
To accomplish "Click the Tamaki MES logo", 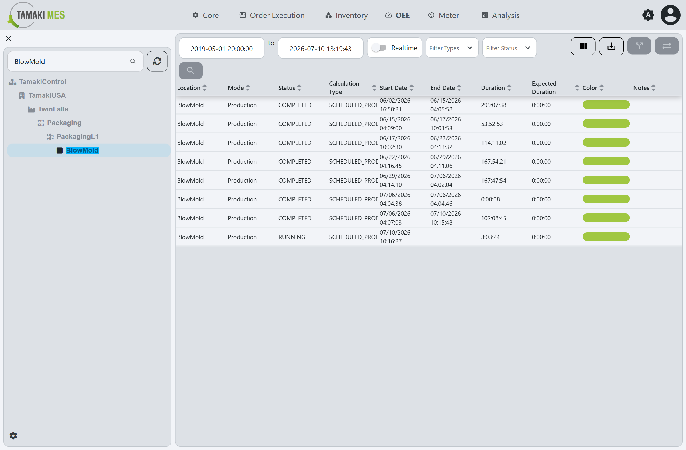I will (36, 15).
